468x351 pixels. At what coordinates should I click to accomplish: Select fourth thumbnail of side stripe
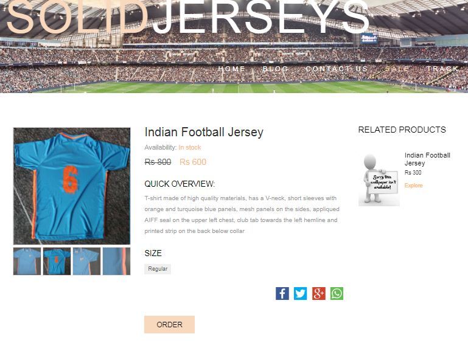[116, 261]
